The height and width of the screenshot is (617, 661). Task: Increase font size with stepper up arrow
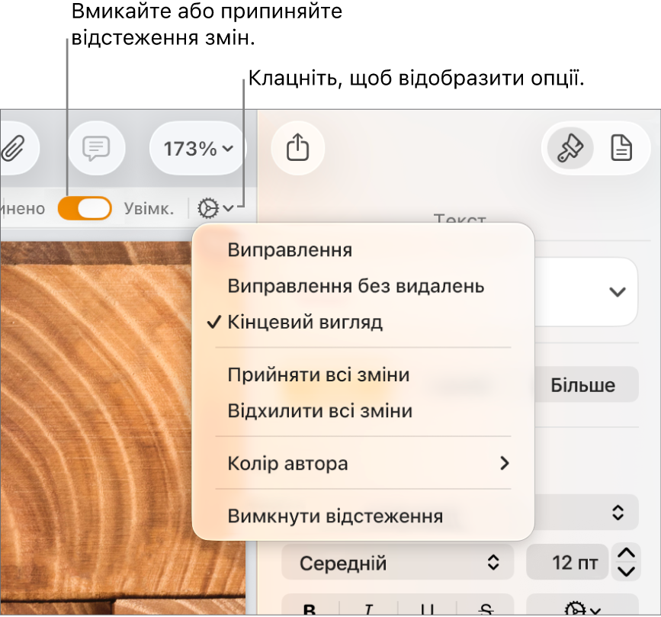click(627, 554)
